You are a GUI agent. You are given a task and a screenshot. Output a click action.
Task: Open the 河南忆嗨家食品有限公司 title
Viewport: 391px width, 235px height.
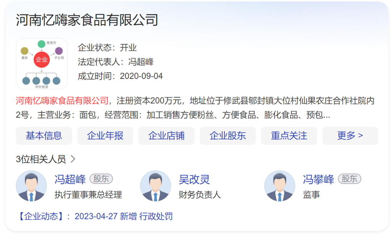[x=87, y=20]
